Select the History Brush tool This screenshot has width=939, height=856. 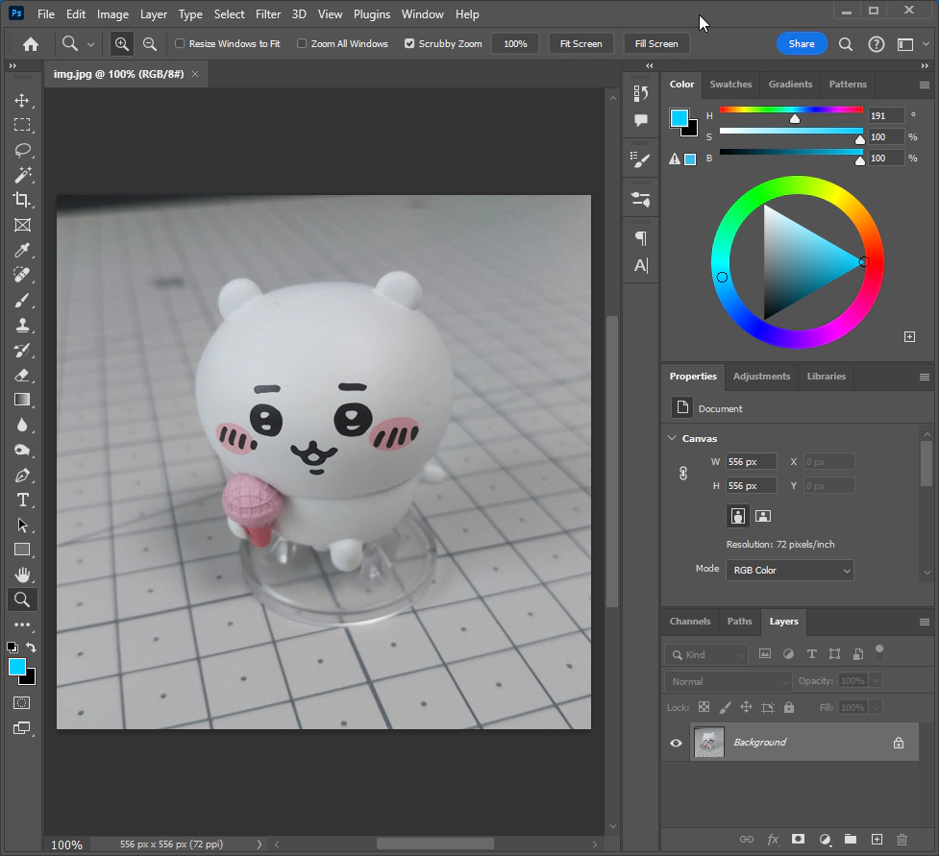point(22,350)
